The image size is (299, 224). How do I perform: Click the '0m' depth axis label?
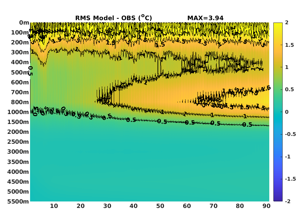(x=24, y=23)
